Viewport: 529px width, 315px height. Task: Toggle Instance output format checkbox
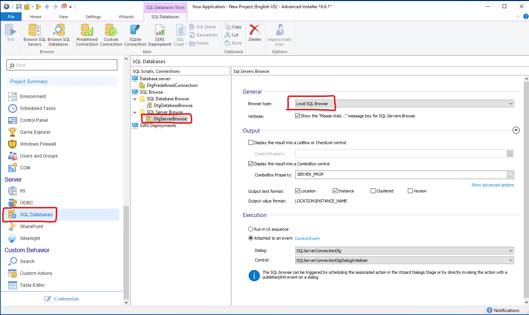click(x=335, y=191)
